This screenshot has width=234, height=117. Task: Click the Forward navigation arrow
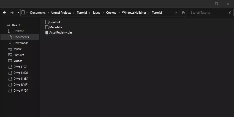point(12,13)
